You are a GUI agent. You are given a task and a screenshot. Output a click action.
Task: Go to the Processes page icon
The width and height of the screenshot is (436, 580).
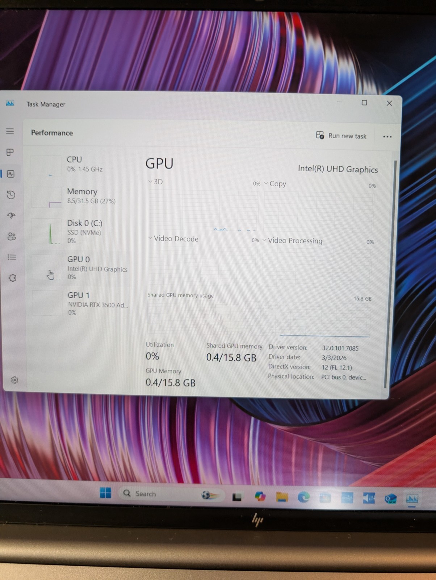pyautogui.click(x=10, y=152)
